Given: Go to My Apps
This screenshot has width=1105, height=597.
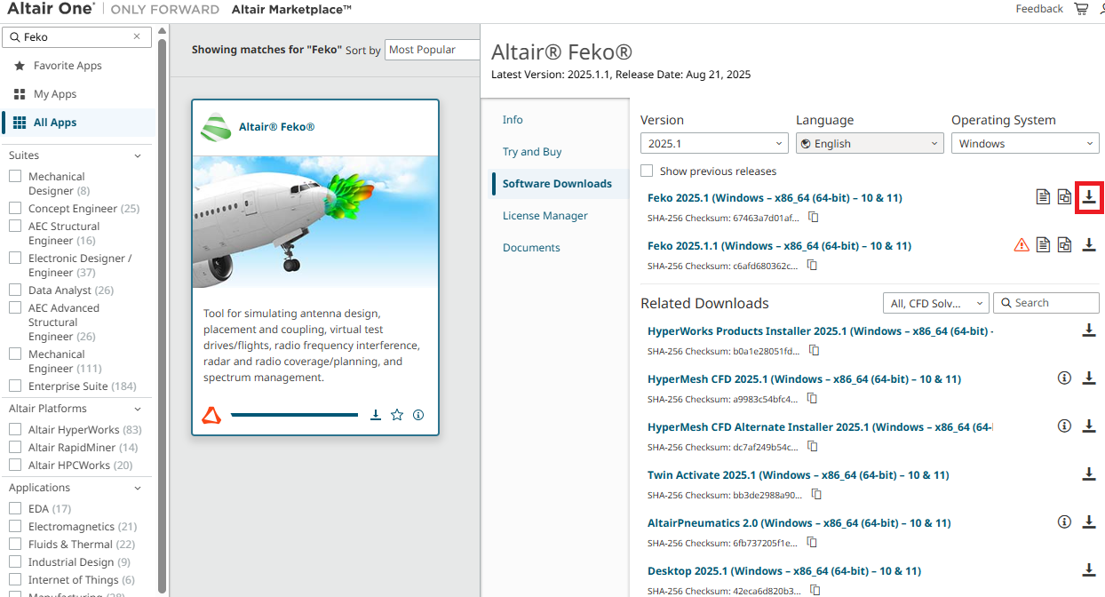Looking at the screenshot, I should (55, 94).
